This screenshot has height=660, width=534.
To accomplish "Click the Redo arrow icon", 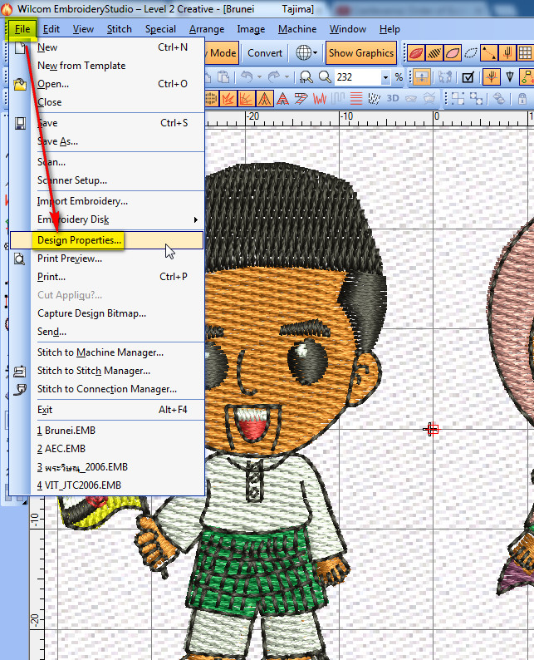I will (x=274, y=77).
